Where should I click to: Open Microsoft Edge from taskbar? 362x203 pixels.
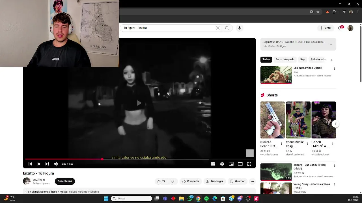215,198
